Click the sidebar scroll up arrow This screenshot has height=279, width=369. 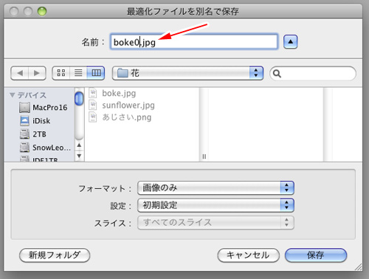[79, 145]
